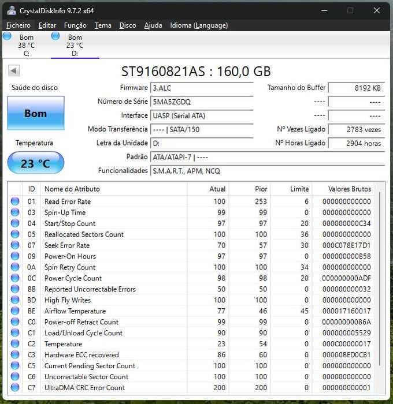
Task: Select the C: drive status orb
Action: [x=7, y=36]
